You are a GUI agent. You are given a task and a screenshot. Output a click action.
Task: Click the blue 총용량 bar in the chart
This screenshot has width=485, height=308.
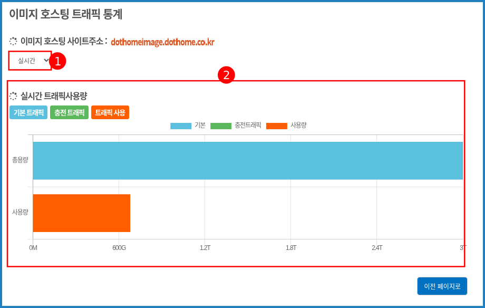[248, 161]
